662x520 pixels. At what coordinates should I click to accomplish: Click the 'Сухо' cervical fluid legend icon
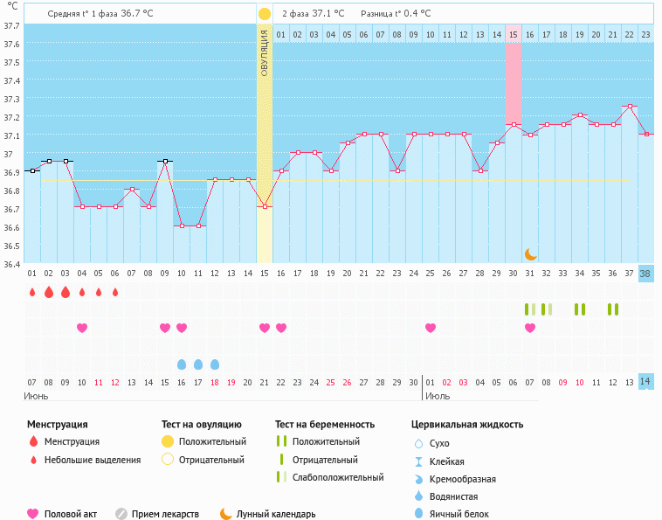pyautogui.click(x=419, y=443)
